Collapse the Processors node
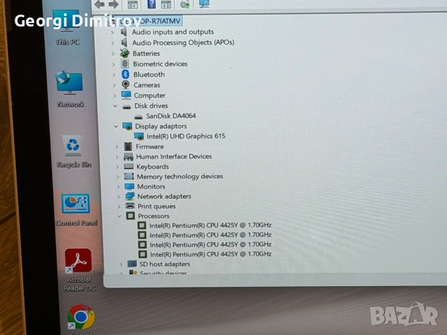This screenshot has height=335, width=447. 119,216
